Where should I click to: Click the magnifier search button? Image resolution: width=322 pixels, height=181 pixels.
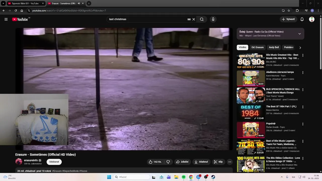[x=202, y=19]
